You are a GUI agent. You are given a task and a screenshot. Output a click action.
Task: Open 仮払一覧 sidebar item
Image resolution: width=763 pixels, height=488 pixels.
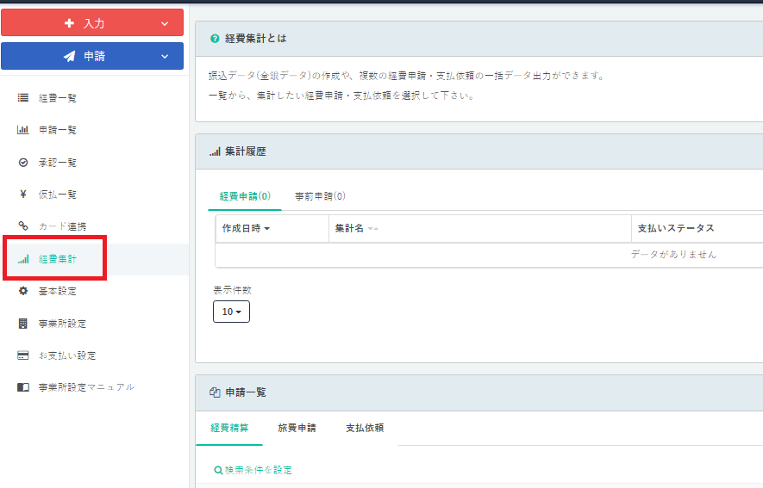click(58, 195)
